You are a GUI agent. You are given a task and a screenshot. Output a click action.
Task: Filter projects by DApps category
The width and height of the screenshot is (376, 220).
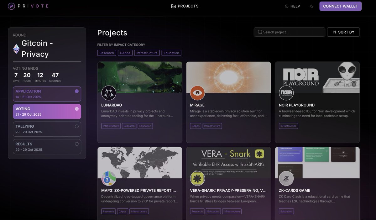tap(125, 53)
